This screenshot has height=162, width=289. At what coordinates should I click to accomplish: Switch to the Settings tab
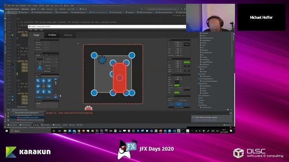68,35
